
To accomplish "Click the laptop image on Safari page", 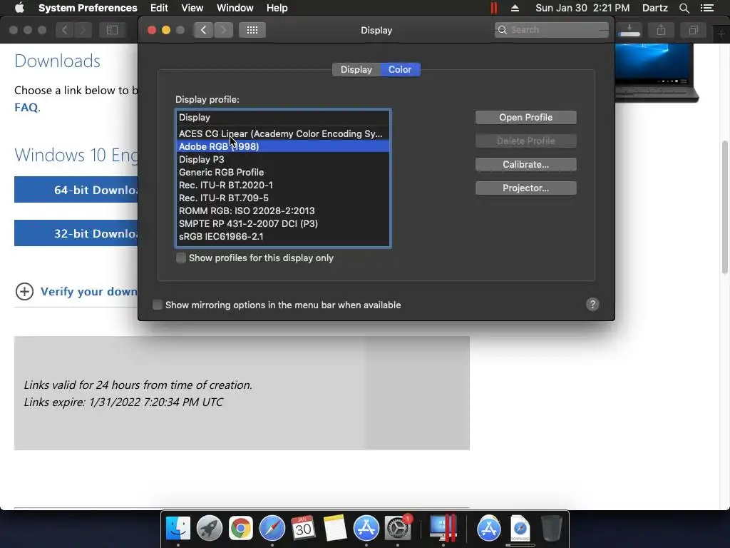I will [x=657, y=72].
